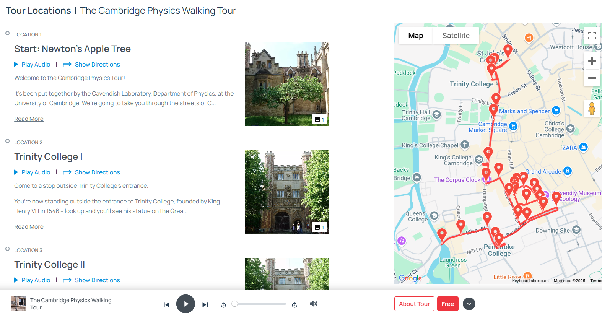
Task: Expand Read More under Newton's Apple Tree
Action: point(29,119)
